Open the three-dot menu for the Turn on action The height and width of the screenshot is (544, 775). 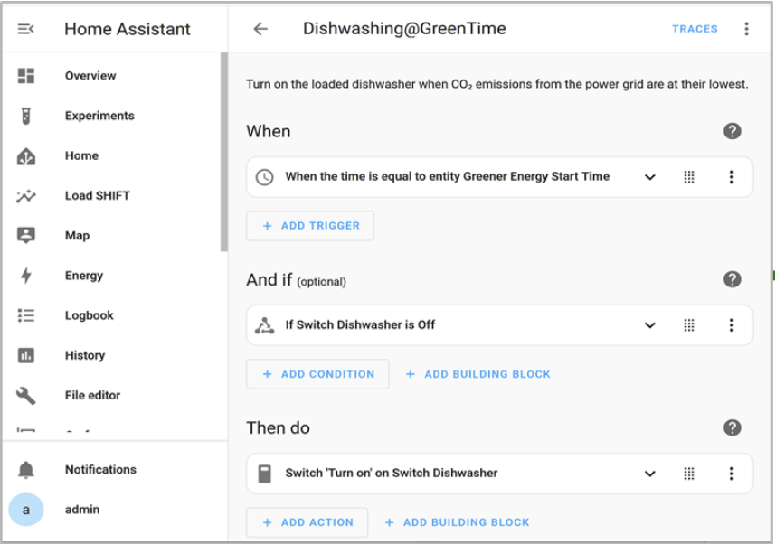click(732, 474)
